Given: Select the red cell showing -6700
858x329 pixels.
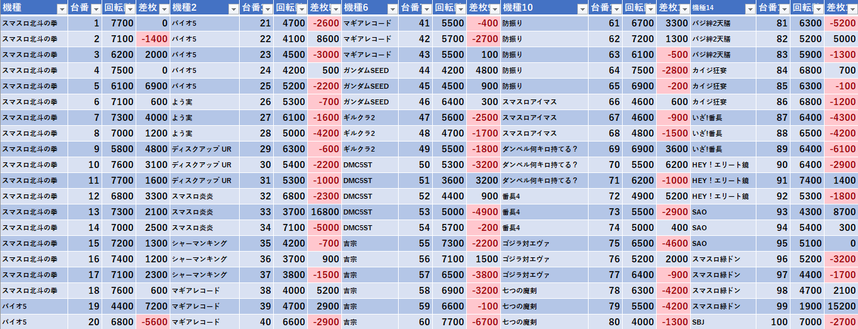Looking at the screenshot, I should [483, 322].
